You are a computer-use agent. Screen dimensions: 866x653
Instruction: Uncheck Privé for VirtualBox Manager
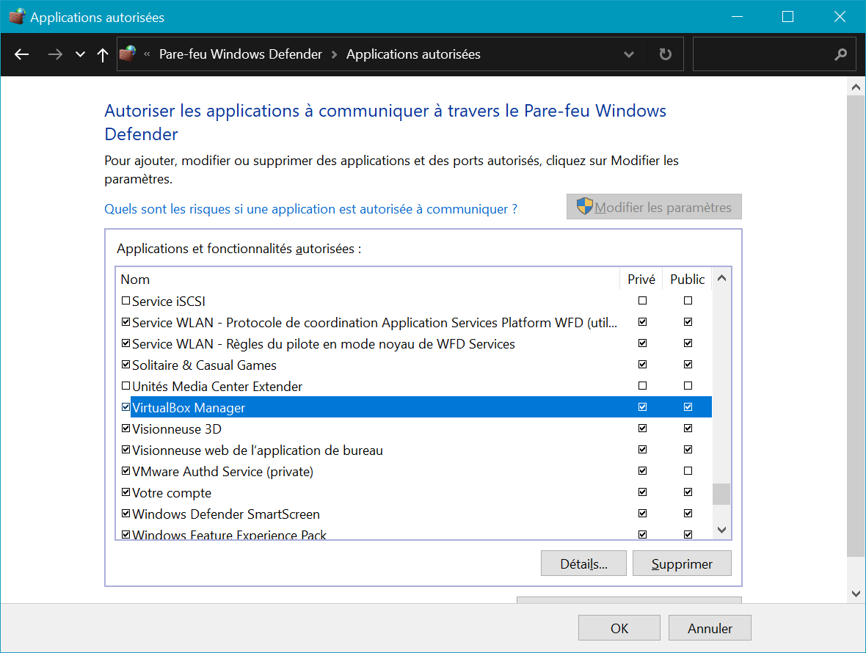point(642,406)
